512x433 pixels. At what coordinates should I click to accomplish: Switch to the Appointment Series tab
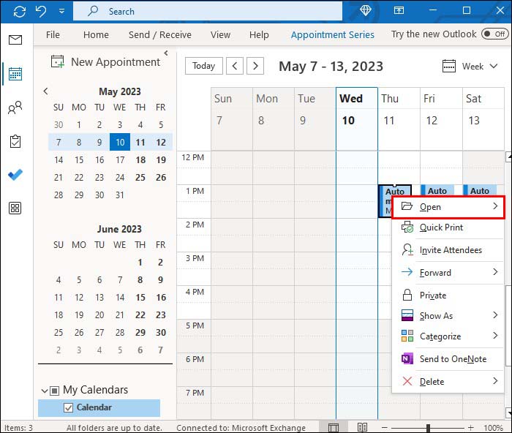click(332, 34)
